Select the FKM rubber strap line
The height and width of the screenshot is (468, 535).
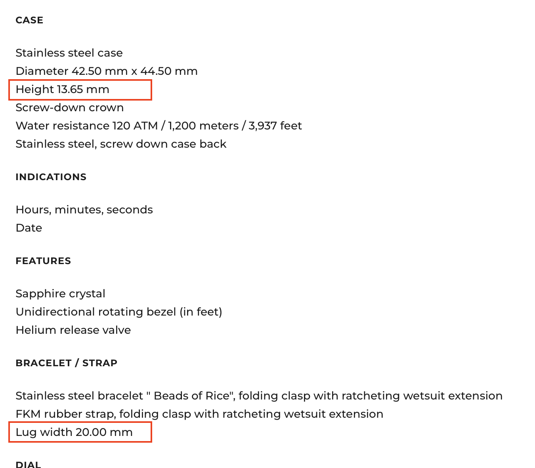pos(199,414)
